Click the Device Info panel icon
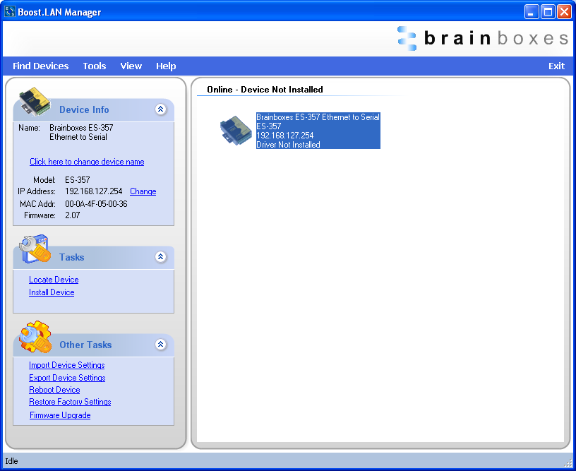Image resolution: width=576 pixels, height=471 pixels. click(34, 102)
